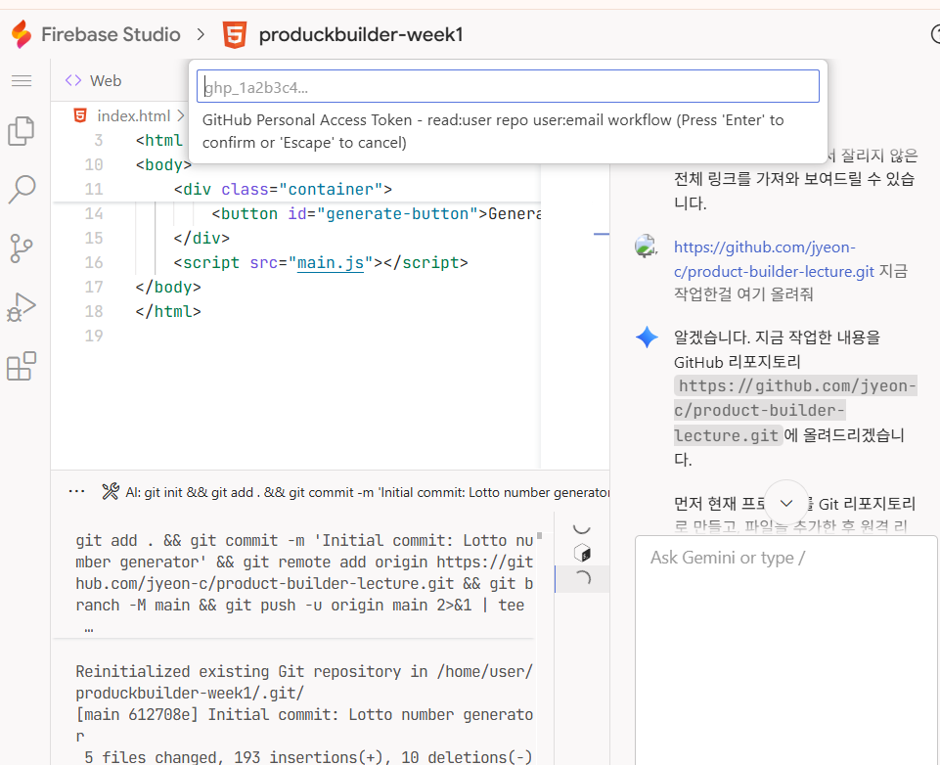
Task: Focus the GitHub token input field
Action: (508, 86)
